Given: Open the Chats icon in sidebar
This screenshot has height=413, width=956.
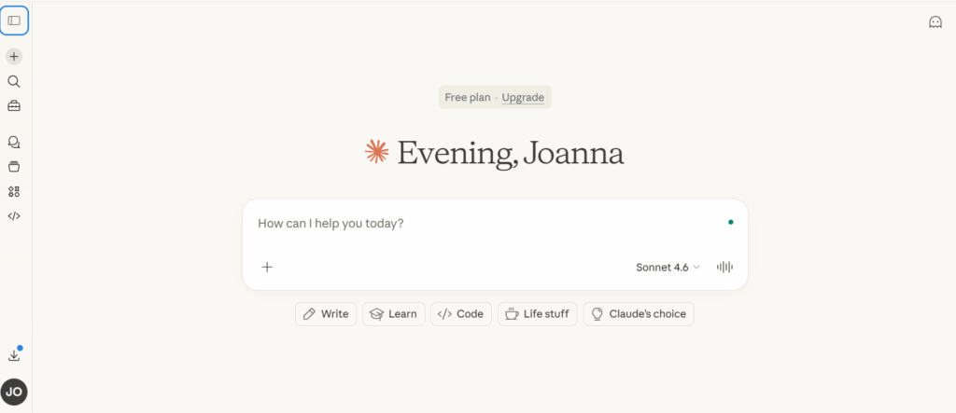Looking at the screenshot, I should click(x=14, y=143).
